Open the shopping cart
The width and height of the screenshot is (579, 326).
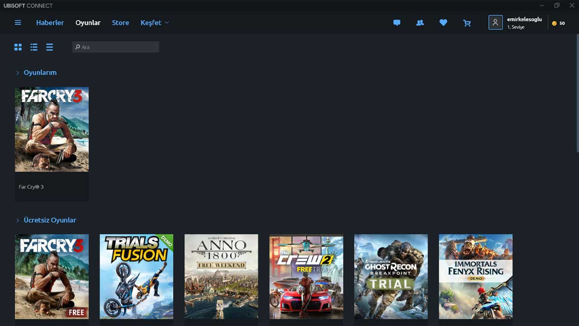point(467,23)
